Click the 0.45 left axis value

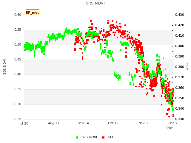coord(18,60)
